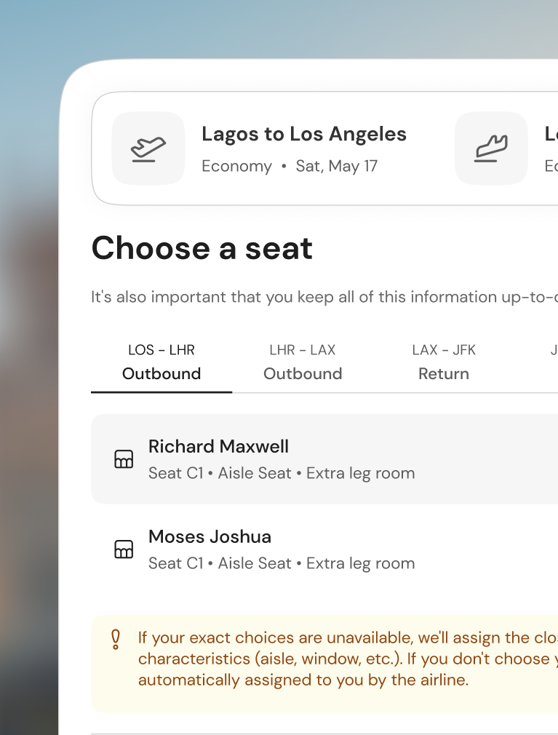Screen dimensions: 558x735
Task: Click the Economy Sat, May 17 subtitle
Action: click(x=290, y=166)
